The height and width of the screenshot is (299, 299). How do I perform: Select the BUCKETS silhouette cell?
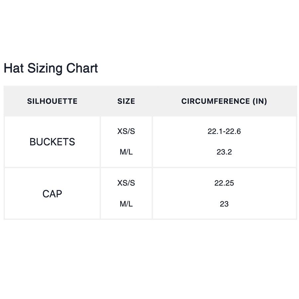[x=52, y=142]
